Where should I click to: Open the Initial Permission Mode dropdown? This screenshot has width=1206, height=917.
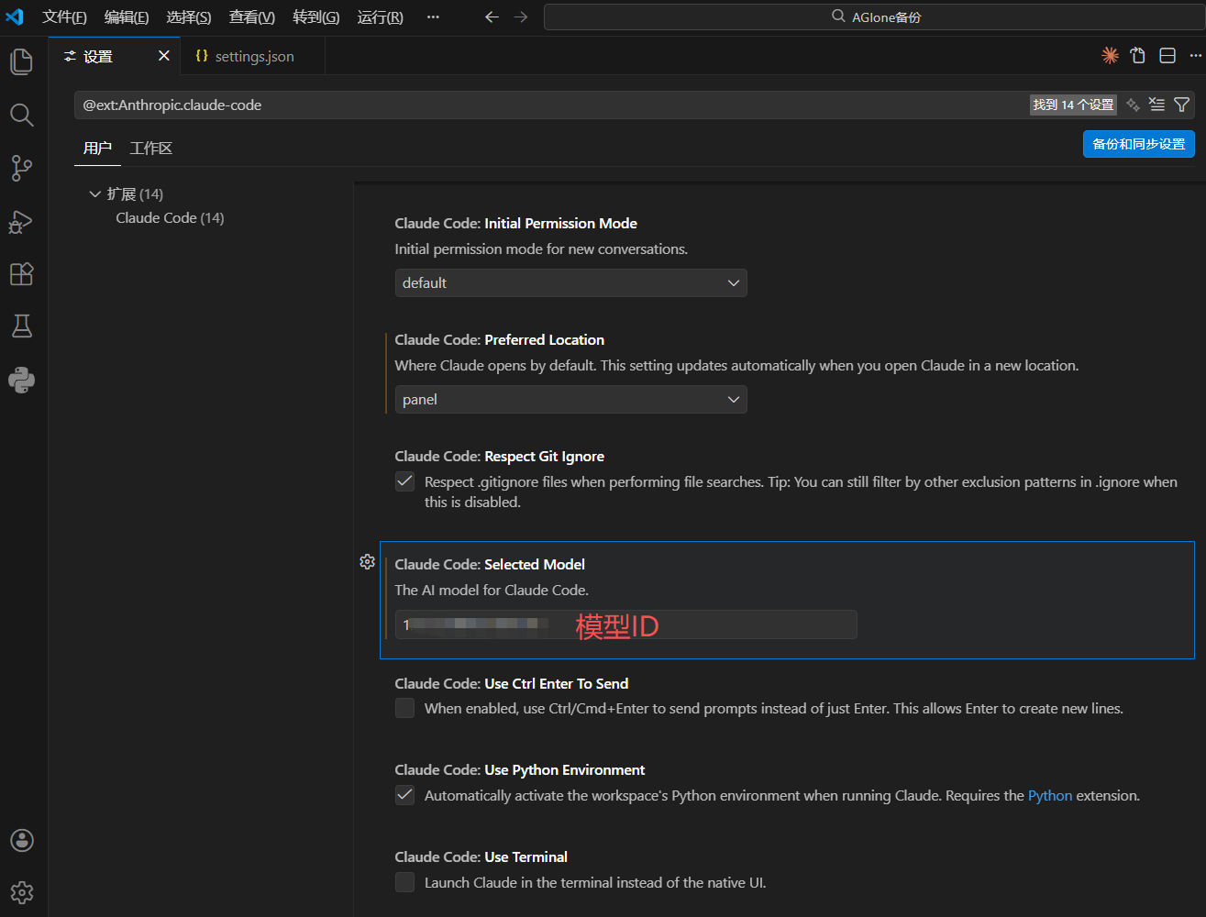click(570, 282)
